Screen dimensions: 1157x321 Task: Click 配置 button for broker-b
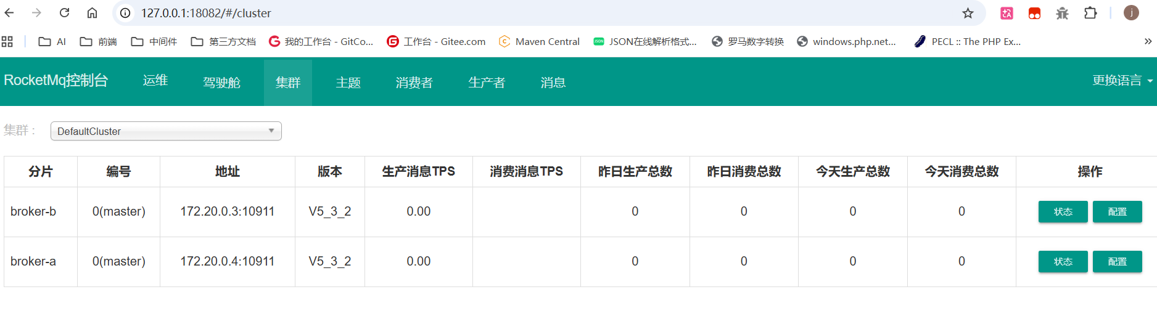1117,212
